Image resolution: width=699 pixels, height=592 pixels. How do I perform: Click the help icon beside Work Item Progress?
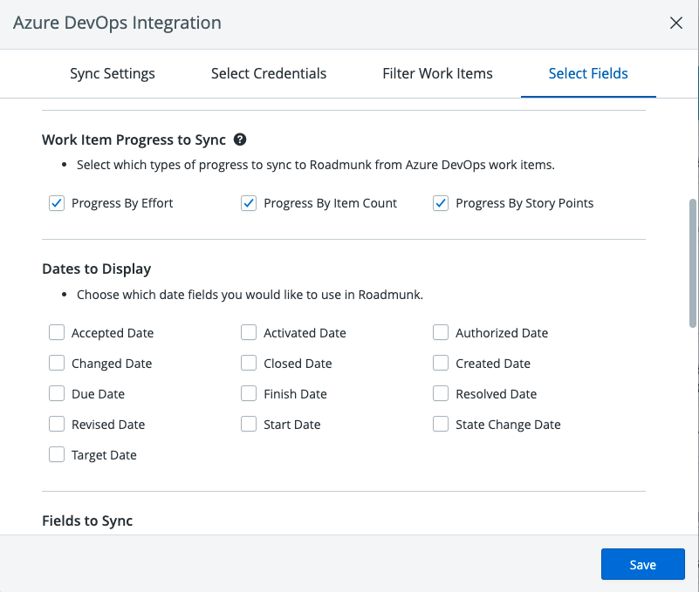pyautogui.click(x=240, y=139)
